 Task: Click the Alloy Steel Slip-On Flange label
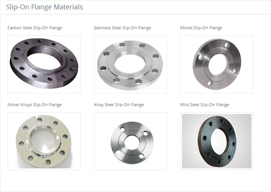119,105
